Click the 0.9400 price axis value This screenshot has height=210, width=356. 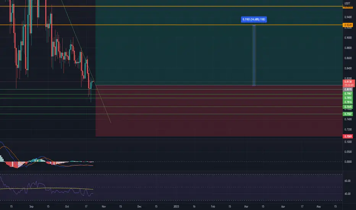click(x=348, y=17)
